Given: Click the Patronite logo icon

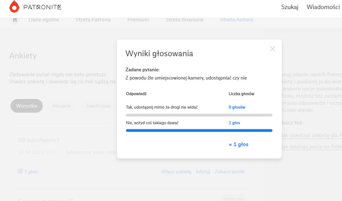Looking at the screenshot, I should click(14, 7).
